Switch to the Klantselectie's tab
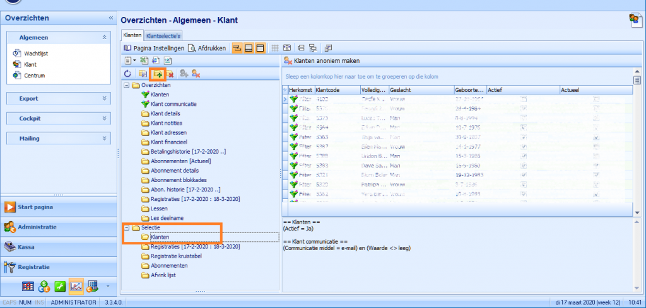This screenshot has width=646, height=308. [x=163, y=36]
